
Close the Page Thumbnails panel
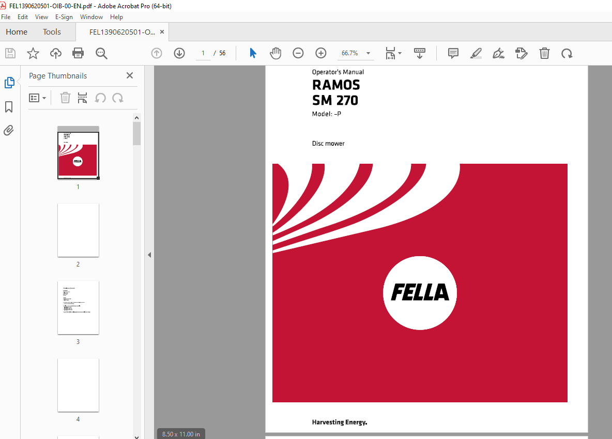[129, 75]
